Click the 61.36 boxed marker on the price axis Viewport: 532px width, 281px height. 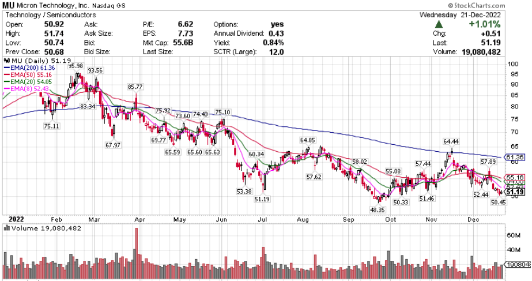coord(515,157)
